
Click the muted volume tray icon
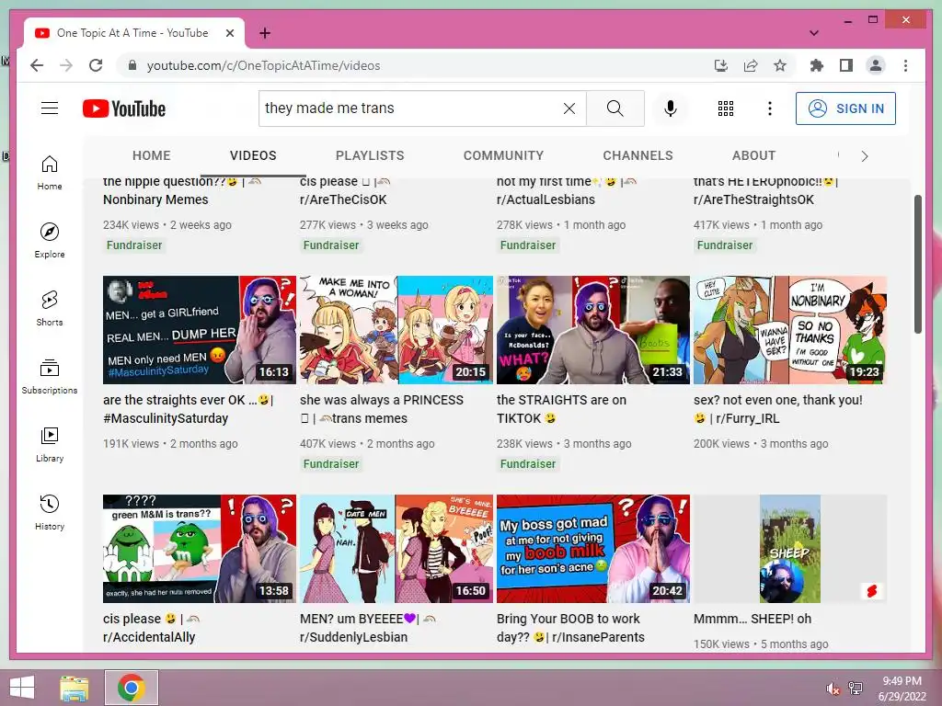[833, 689]
